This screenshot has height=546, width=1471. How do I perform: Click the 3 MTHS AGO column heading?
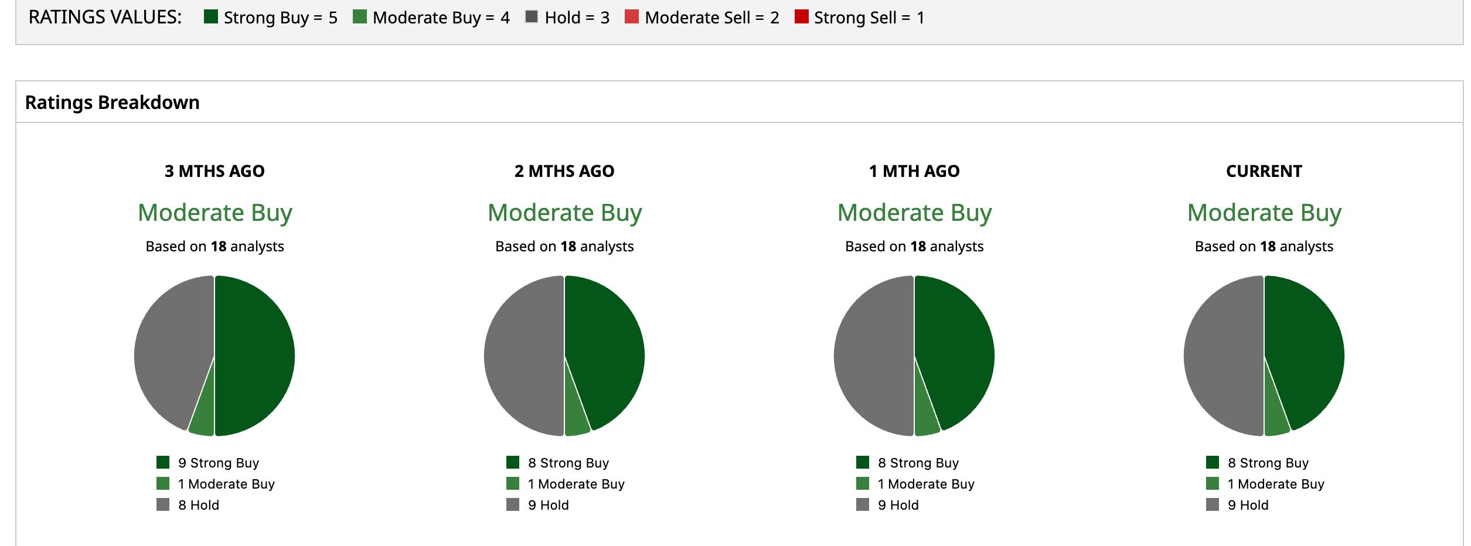tap(214, 171)
